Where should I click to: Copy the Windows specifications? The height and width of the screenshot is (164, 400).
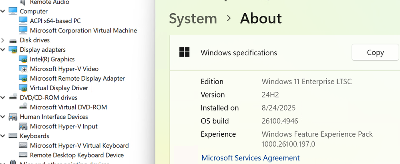(x=375, y=53)
